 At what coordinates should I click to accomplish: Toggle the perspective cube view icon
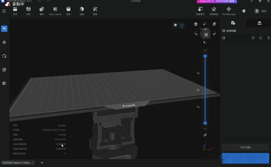pyautogui.click(x=214, y=24)
